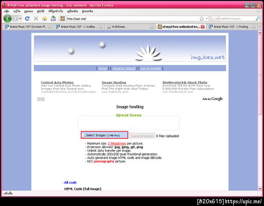The width and height of the screenshot is (264, 206).
Task: Click the www.Shutterstock.com ad URL text
Action: (x=178, y=92)
